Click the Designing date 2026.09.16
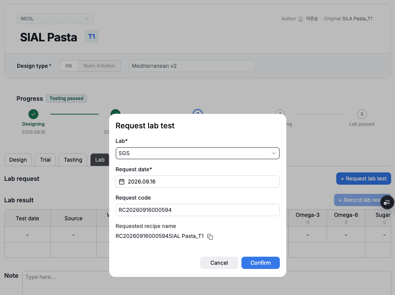395x295 pixels. click(x=33, y=132)
